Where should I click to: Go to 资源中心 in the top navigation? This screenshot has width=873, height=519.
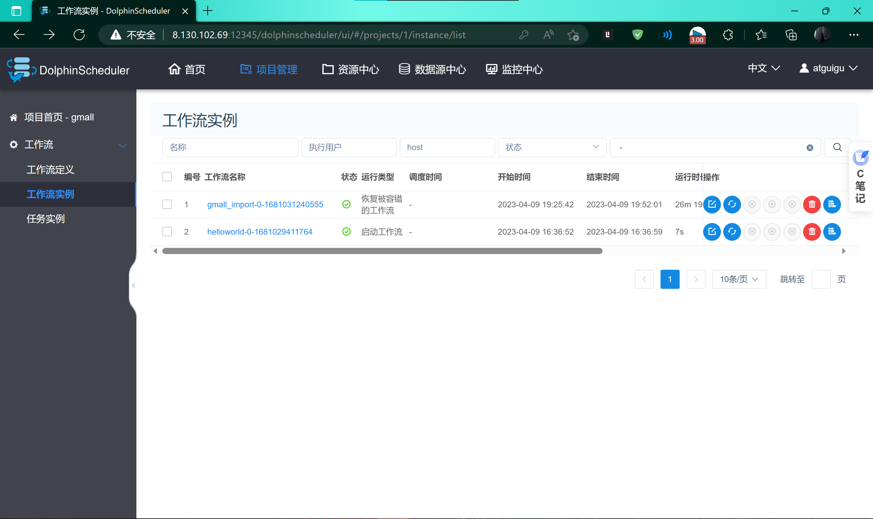pos(351,69)
